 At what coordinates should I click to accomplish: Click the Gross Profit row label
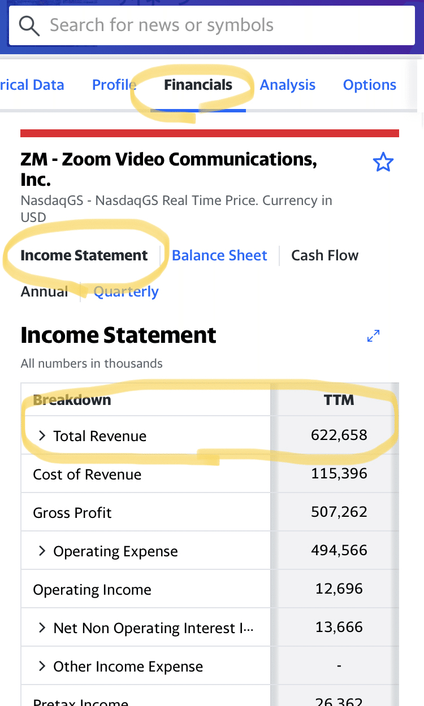pyautogui.click(x=72, y=513)
